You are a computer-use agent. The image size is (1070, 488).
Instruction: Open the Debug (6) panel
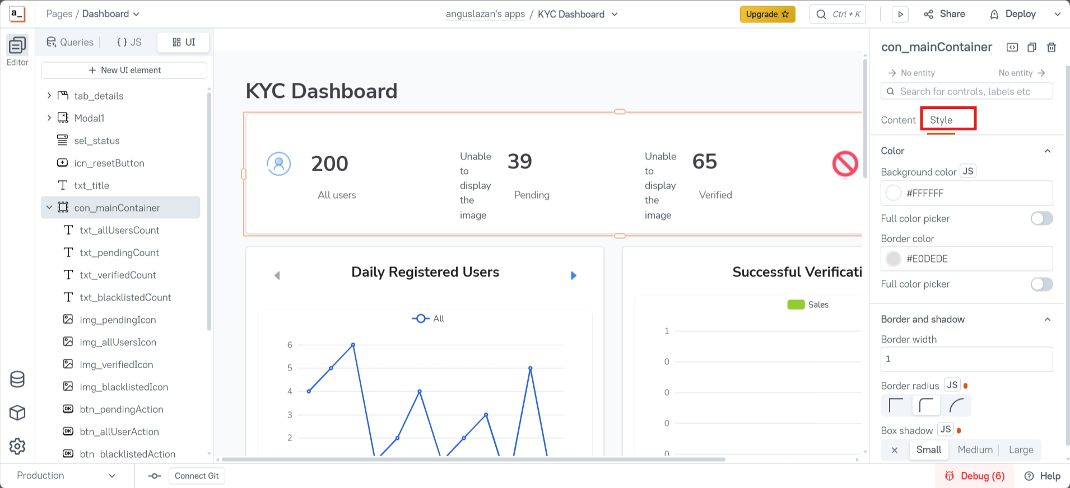click(975, 476)
